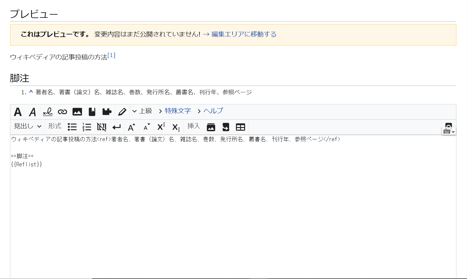Apply superscript formatting
The image size is (467, 279).
point(161,127)
